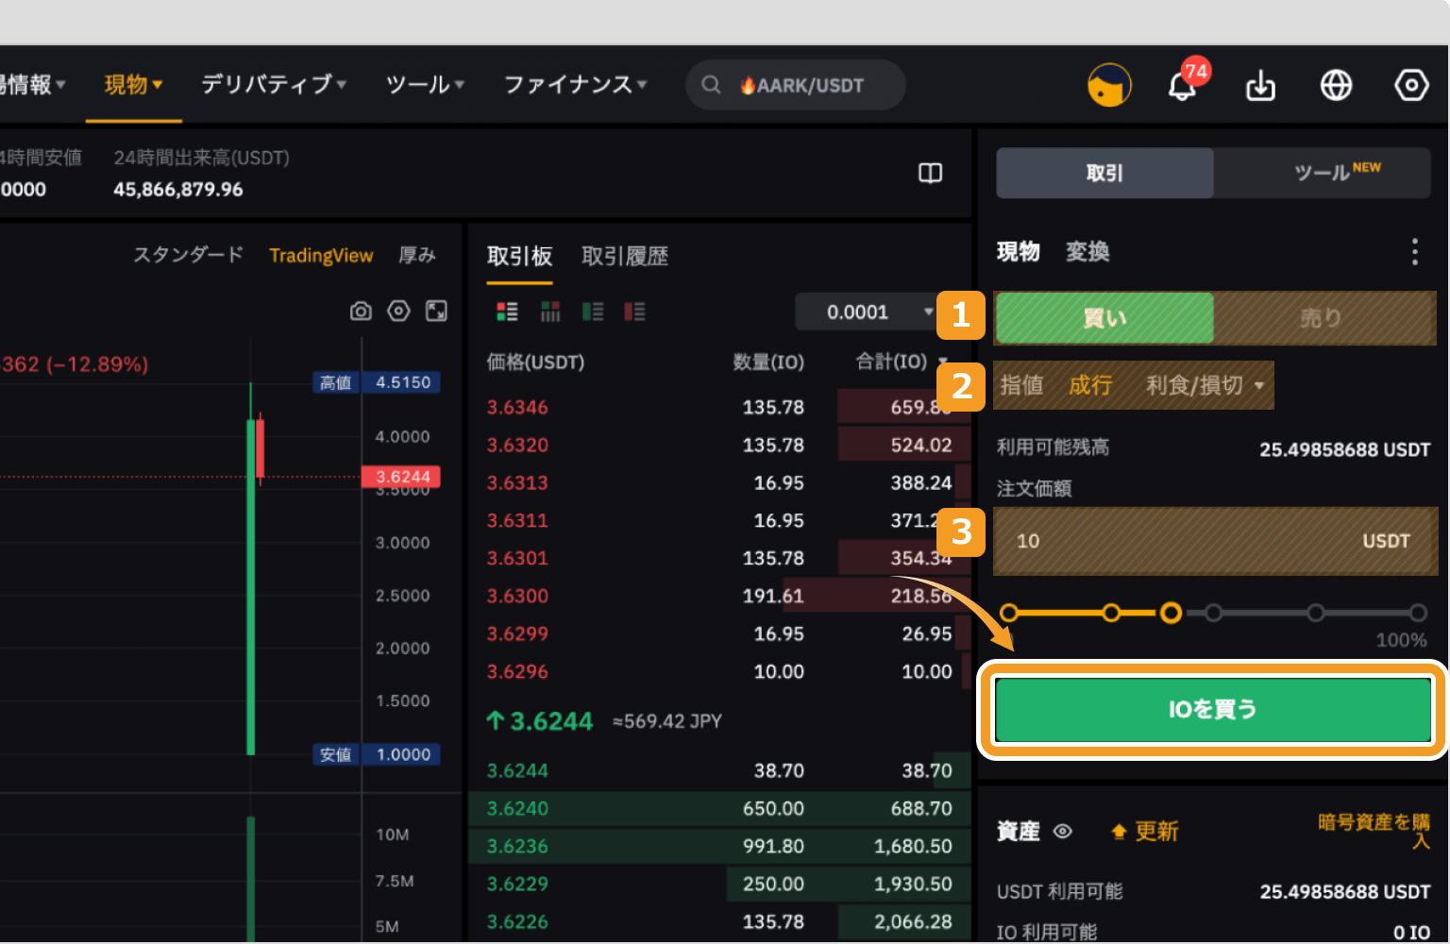Image resolution: width=1450 pixels, height=944 pixels.
Task: Select bid price 3.6226 in order book
Action: [517, 921]
